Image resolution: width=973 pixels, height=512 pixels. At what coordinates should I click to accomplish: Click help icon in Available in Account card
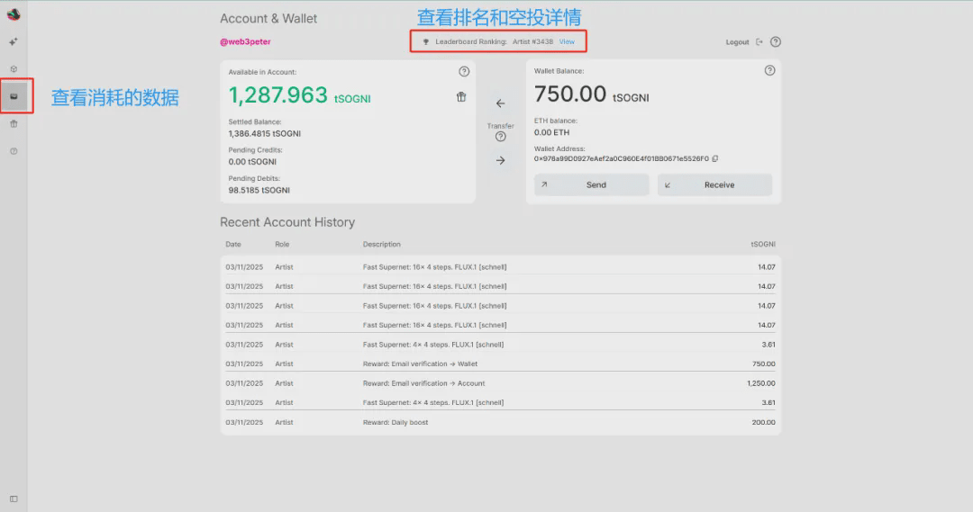(x=464, y=71)
